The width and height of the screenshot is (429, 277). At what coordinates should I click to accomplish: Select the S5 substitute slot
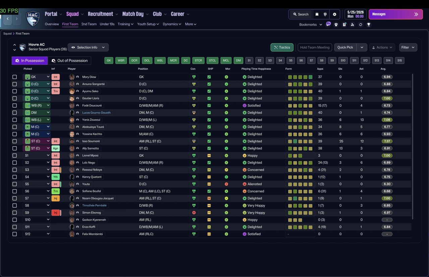coord(291,61)
